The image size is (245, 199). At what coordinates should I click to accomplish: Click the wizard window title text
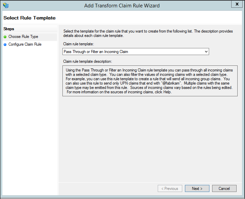[122, 6]
